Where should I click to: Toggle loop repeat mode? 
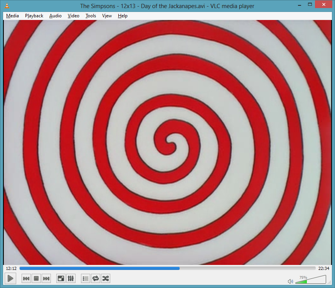[x=96, y=278]
